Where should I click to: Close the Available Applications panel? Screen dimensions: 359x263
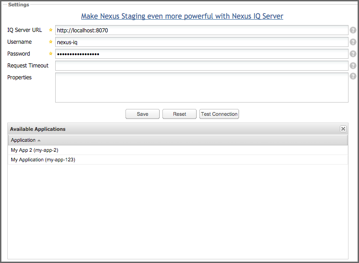click(x=343, y=129)
